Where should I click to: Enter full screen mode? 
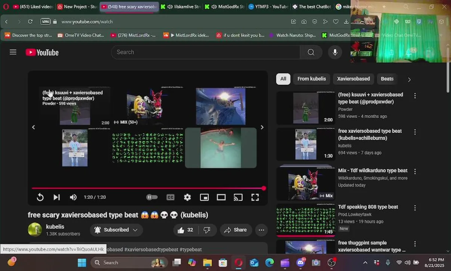click(x=255, y=197)
